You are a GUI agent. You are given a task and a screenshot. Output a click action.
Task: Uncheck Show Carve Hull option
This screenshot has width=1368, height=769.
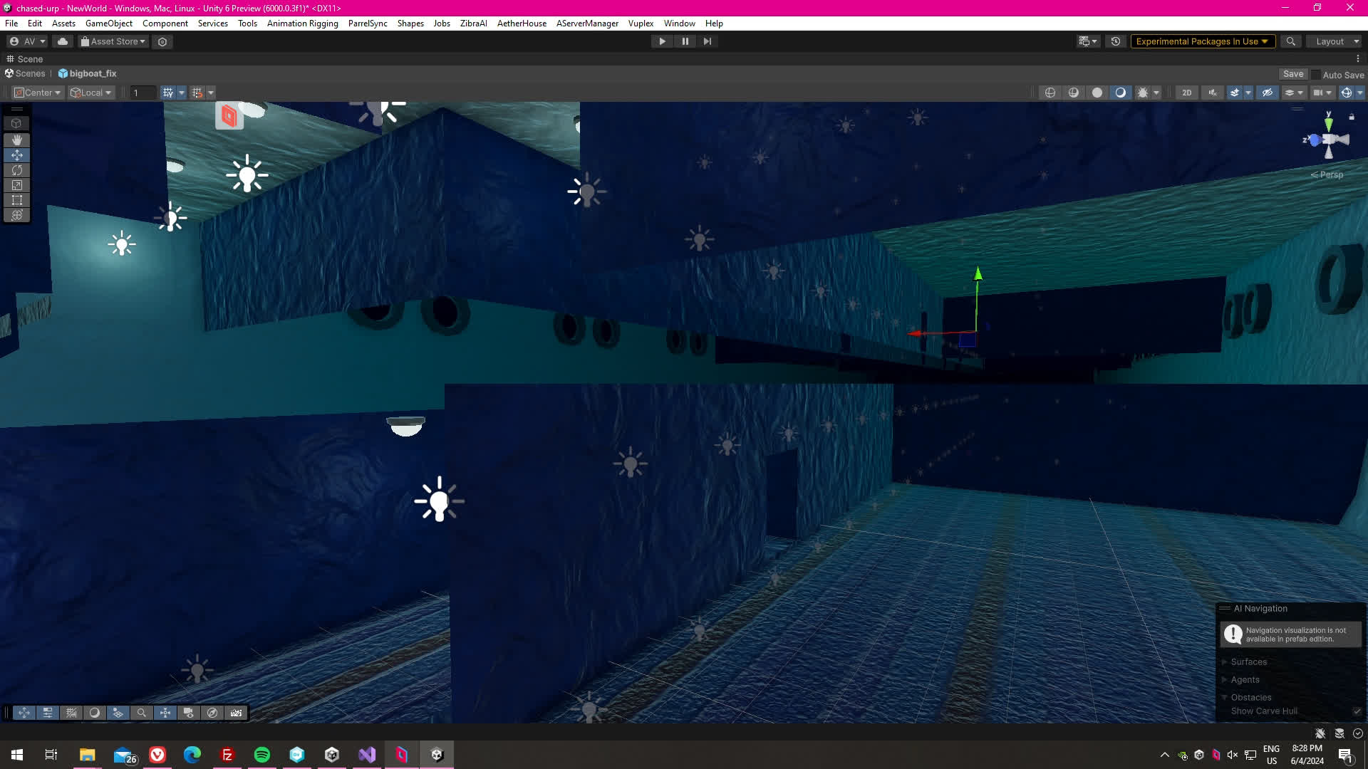point(1357,711)
